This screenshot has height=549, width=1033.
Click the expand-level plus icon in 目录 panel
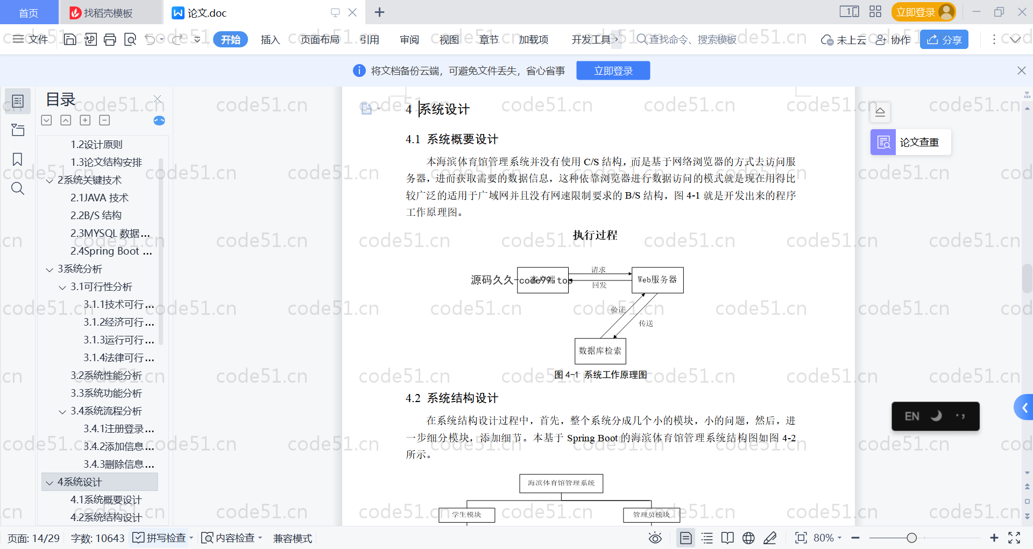pos(85,120)
